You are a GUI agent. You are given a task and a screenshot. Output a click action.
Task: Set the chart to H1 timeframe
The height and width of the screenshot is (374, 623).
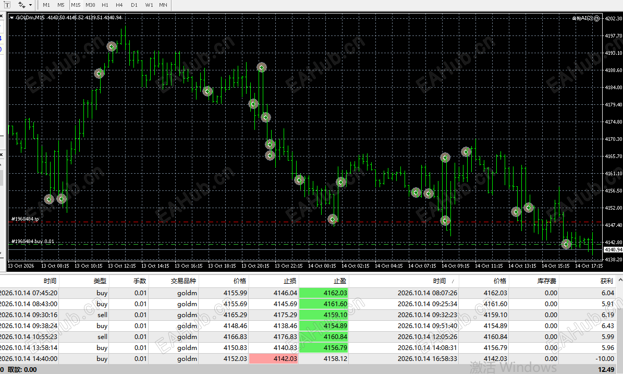tap(105, 5)
